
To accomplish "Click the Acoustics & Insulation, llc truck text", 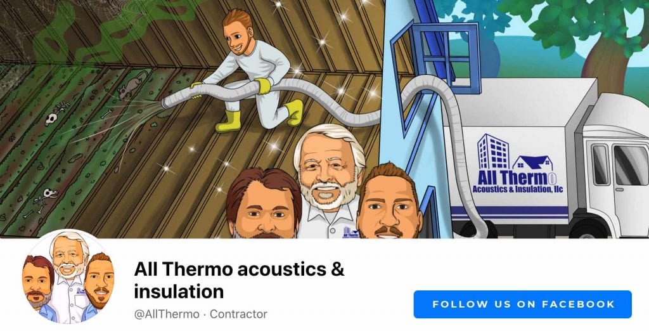I will pyautogui.click(x=517, y=190).
